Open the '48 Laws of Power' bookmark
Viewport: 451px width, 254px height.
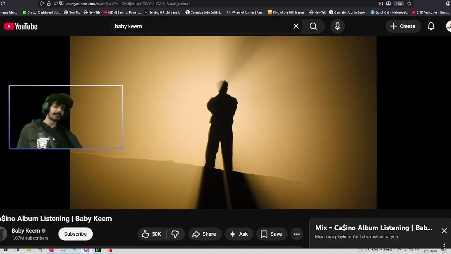(x=122, y=12)
